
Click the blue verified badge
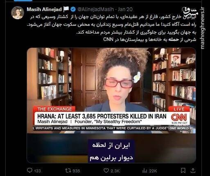(x=73, y=9)
